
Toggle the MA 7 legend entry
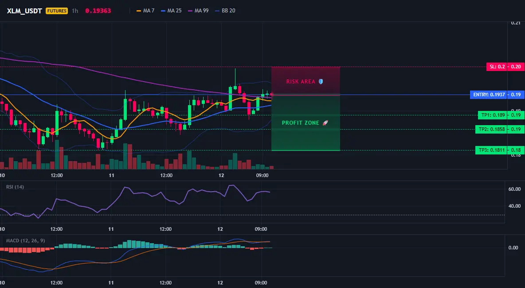click(145, 11)
